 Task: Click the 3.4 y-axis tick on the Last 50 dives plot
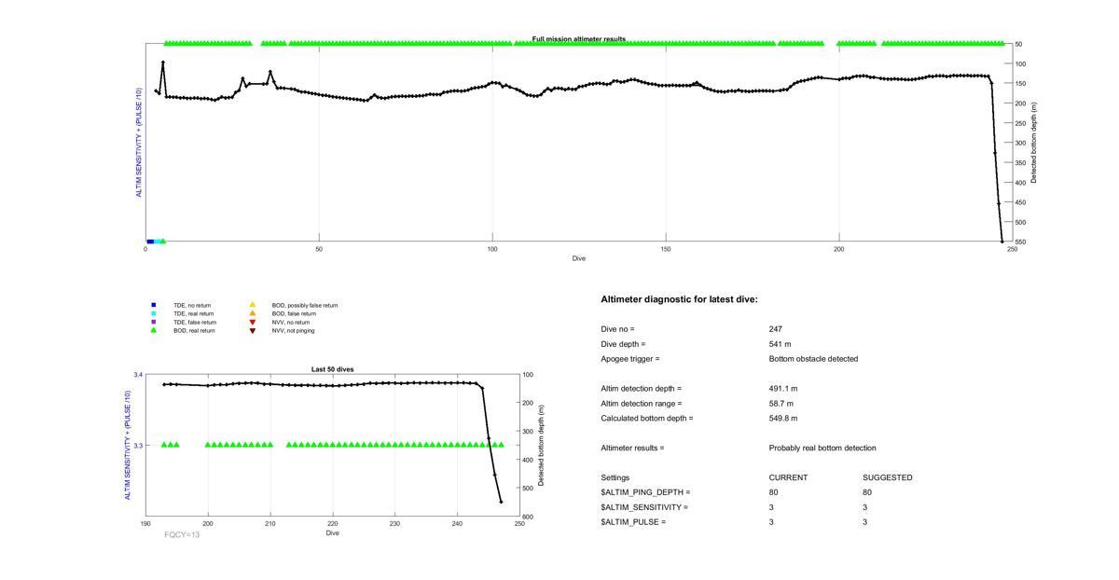(136, 375)
